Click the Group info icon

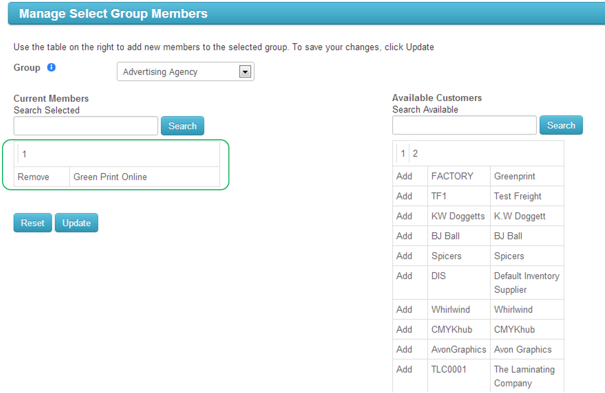click(x=51, y=67)
